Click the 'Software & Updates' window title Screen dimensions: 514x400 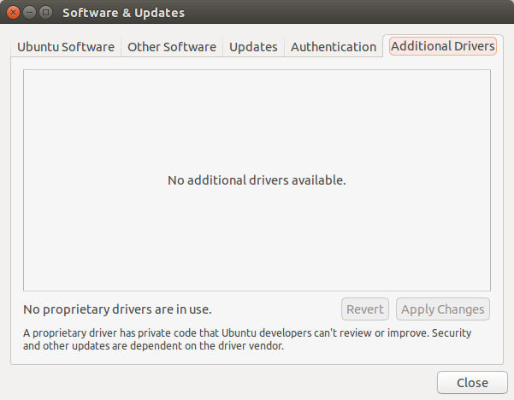[124, 13]
